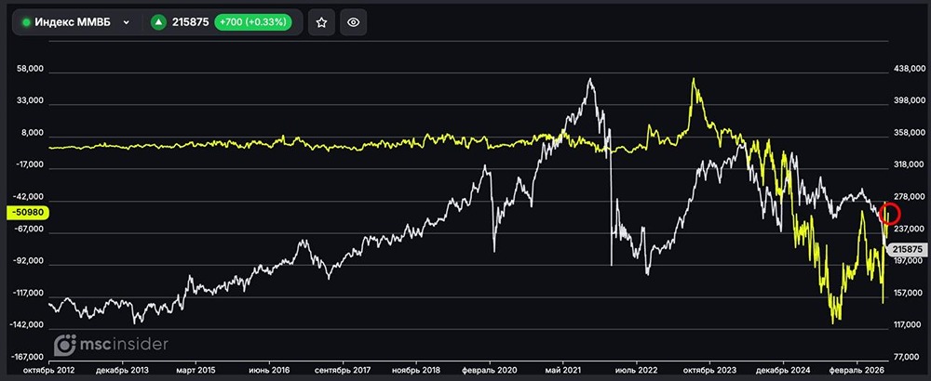Click the mscinsider logo icon
The image size is (931, 381).
tap(65, 345)
